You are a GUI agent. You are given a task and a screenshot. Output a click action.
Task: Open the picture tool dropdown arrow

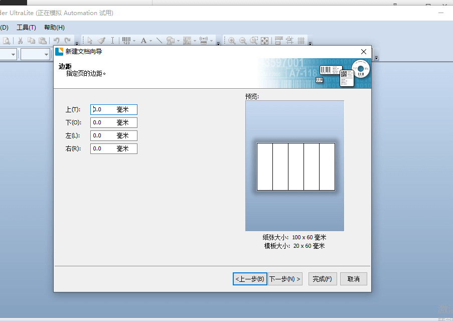click(195, 41)
